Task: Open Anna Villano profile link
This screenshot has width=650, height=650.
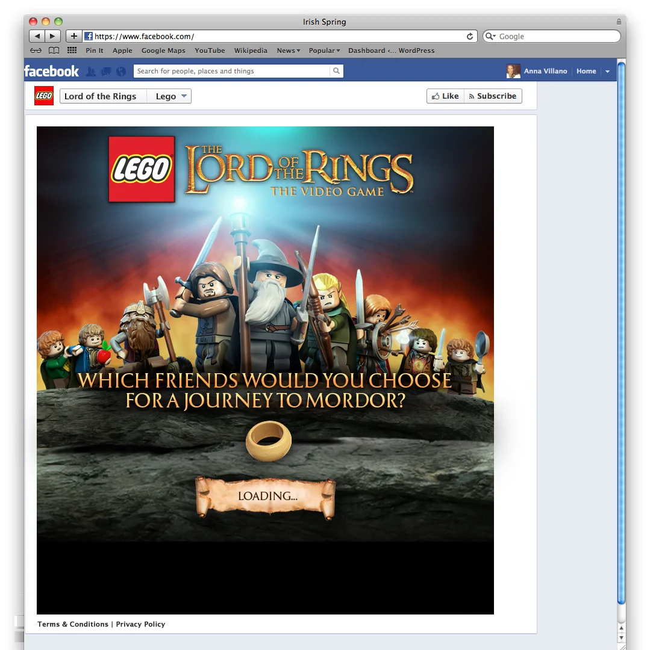Action: pyautogui.click(x=545, y=71)
